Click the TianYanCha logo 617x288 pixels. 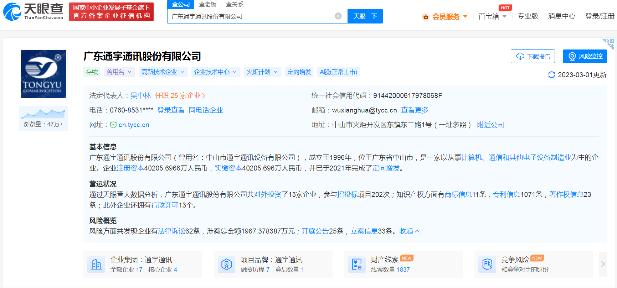click(33, 11)
